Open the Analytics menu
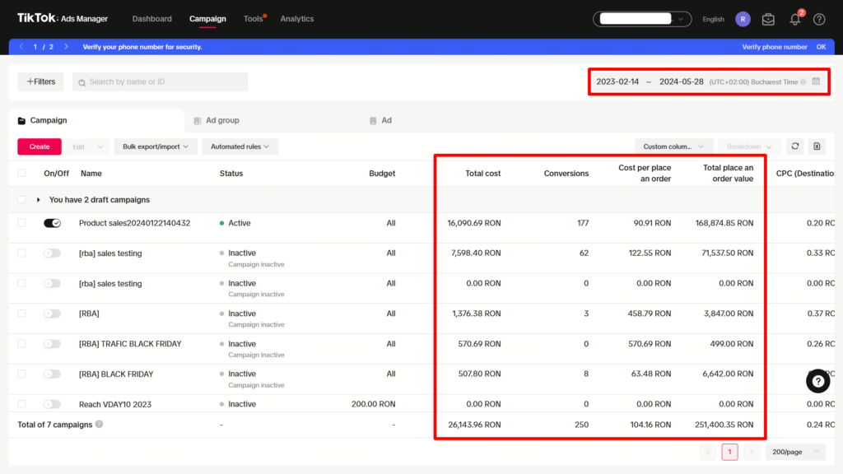 (x=296, y=19)
